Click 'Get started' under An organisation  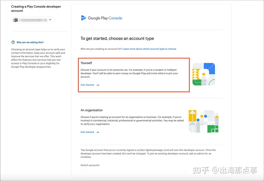[87, 132]
